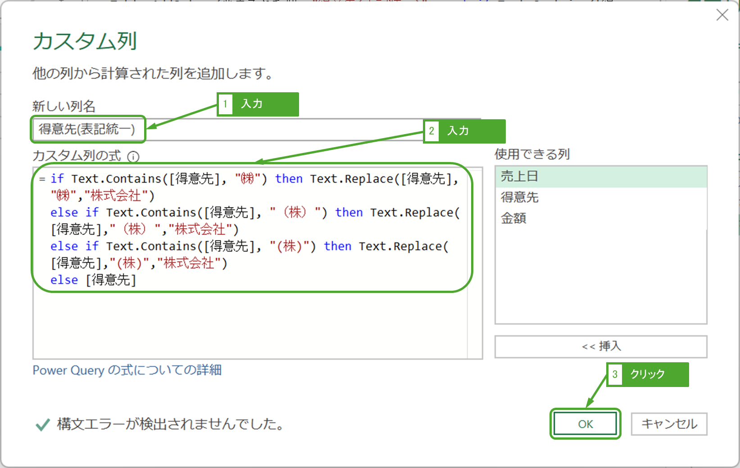Screen dimensions: 740x468
Task: Click the キャンセル button
Action: coord(669,424)
